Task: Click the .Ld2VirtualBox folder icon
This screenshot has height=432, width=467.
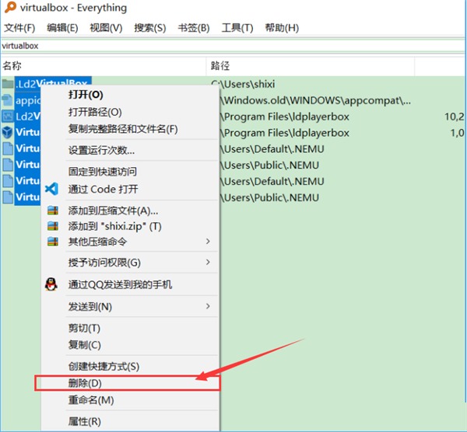Action: pos(9,83)
